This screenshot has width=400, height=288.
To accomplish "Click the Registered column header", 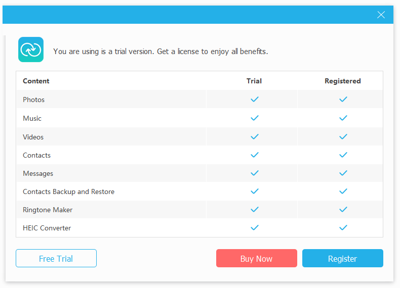I will point(343,81).
